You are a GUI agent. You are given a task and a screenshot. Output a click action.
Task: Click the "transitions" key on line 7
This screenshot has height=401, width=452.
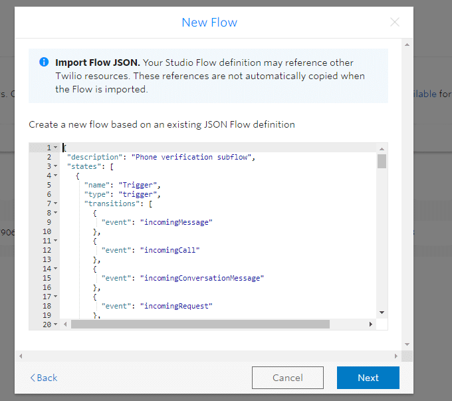tap(112, 203)
